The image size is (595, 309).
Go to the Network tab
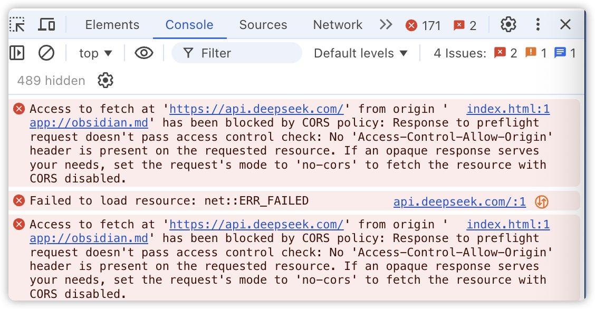click(338, 25)
